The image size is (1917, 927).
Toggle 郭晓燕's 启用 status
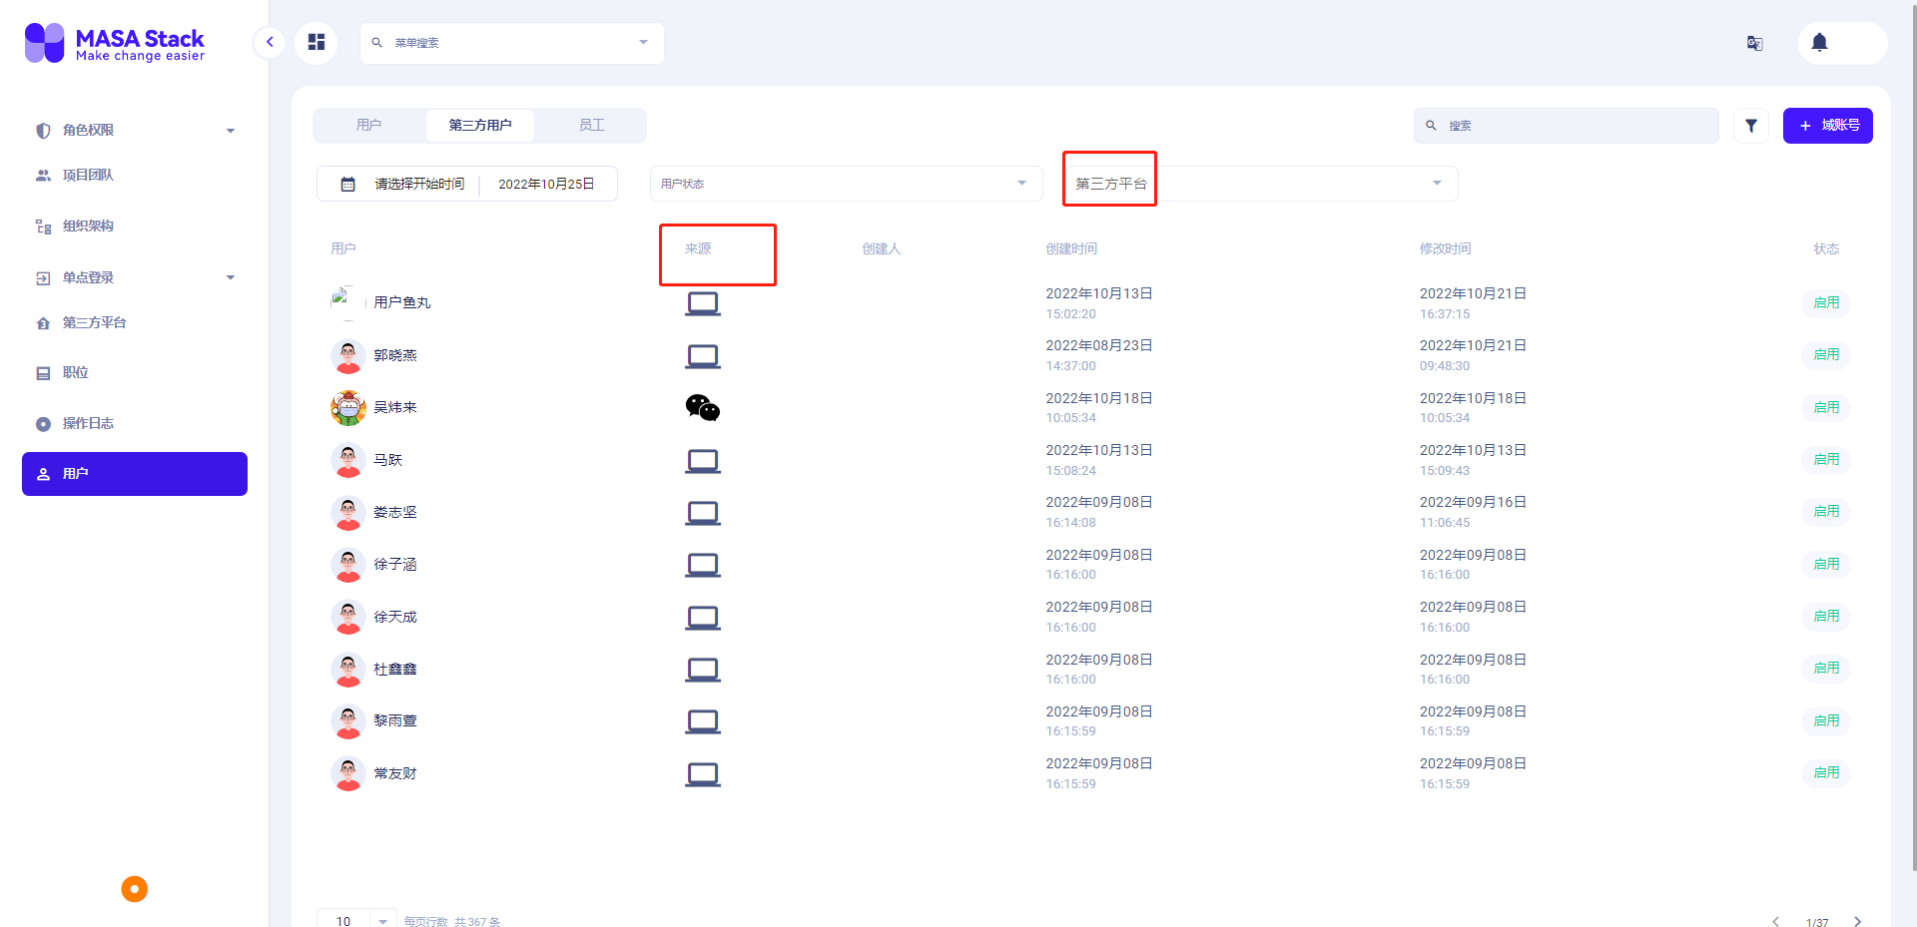pos(1826,354)
